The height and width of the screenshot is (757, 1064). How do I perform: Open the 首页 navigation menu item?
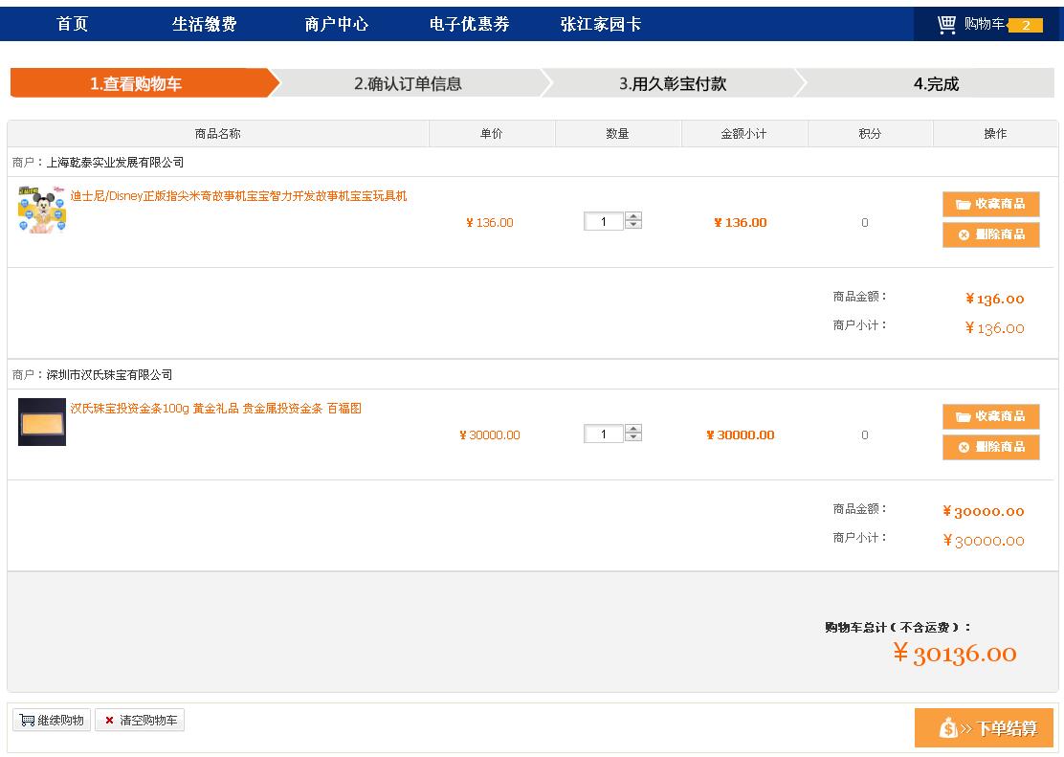click(x=73, y=25)
